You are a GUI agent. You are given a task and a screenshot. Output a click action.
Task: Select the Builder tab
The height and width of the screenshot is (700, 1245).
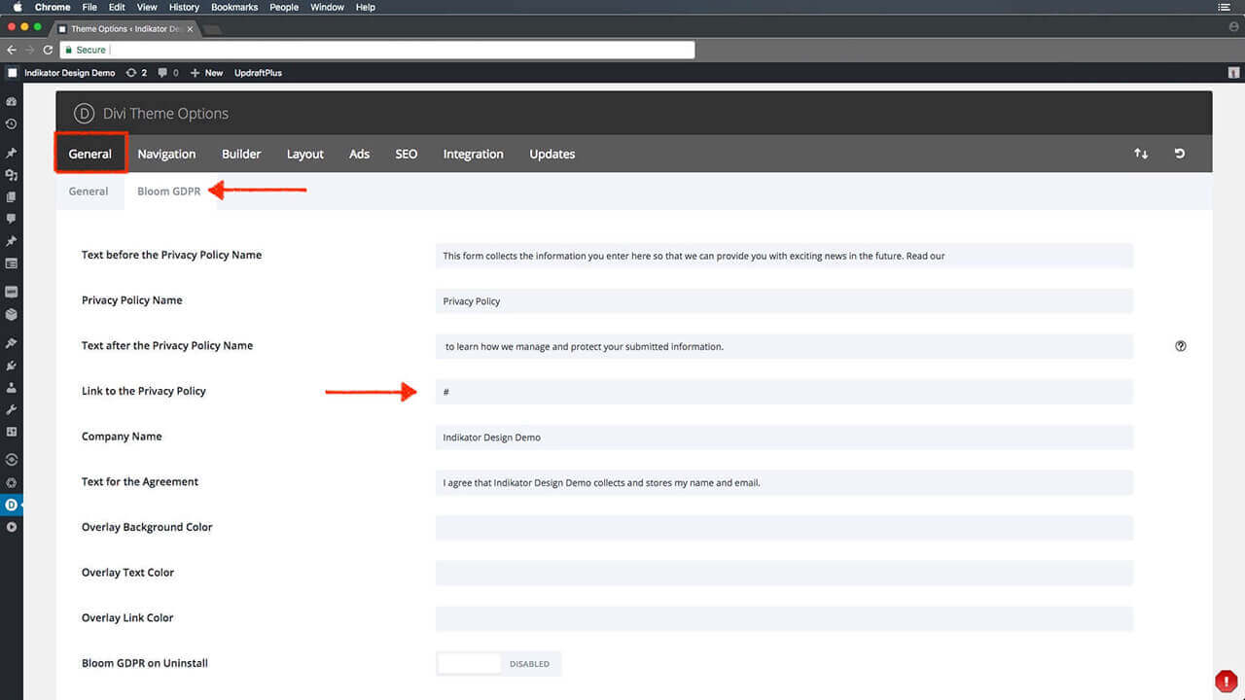(x=241, y=154)
